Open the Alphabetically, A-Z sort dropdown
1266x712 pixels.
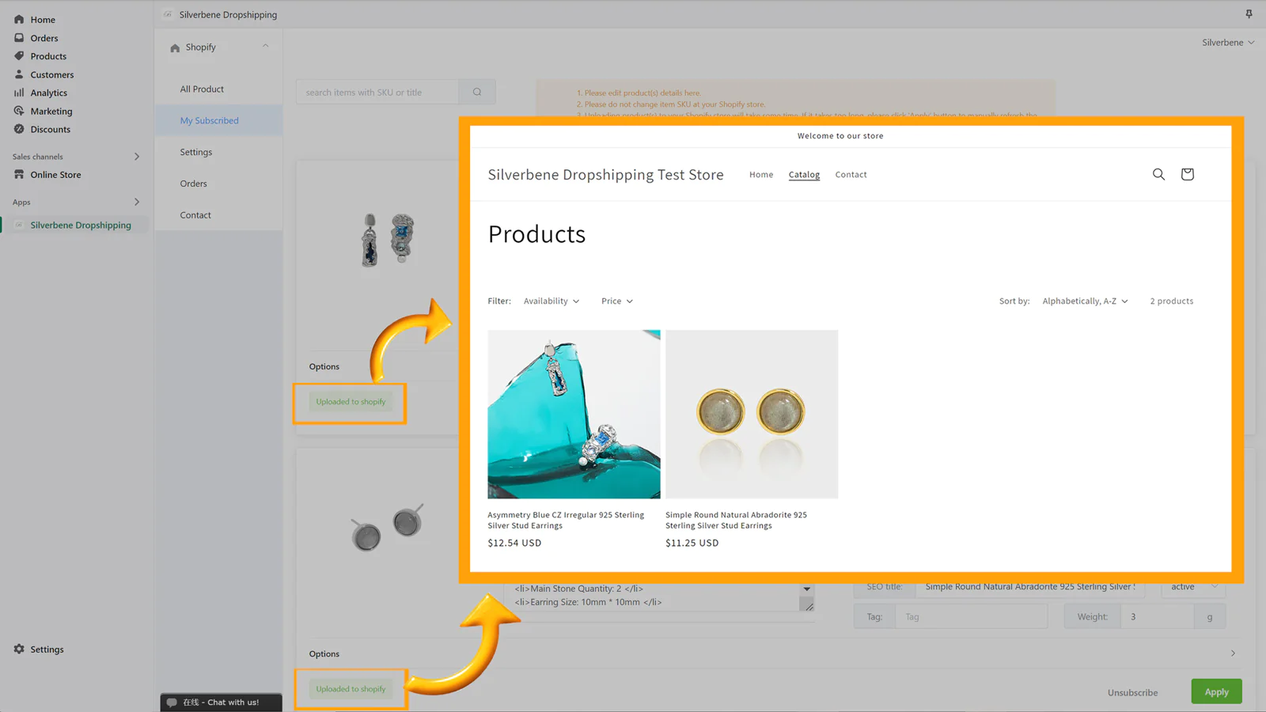(x=1085, y=301)
